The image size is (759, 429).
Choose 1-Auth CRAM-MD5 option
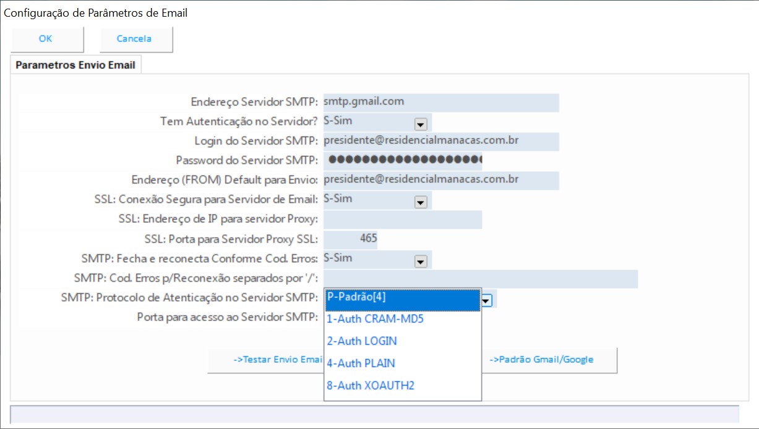[402, 319]
